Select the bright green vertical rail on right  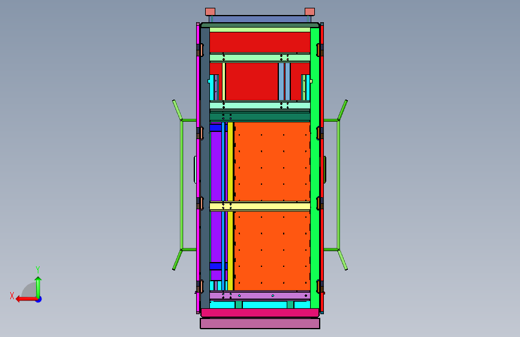[315, 168]
